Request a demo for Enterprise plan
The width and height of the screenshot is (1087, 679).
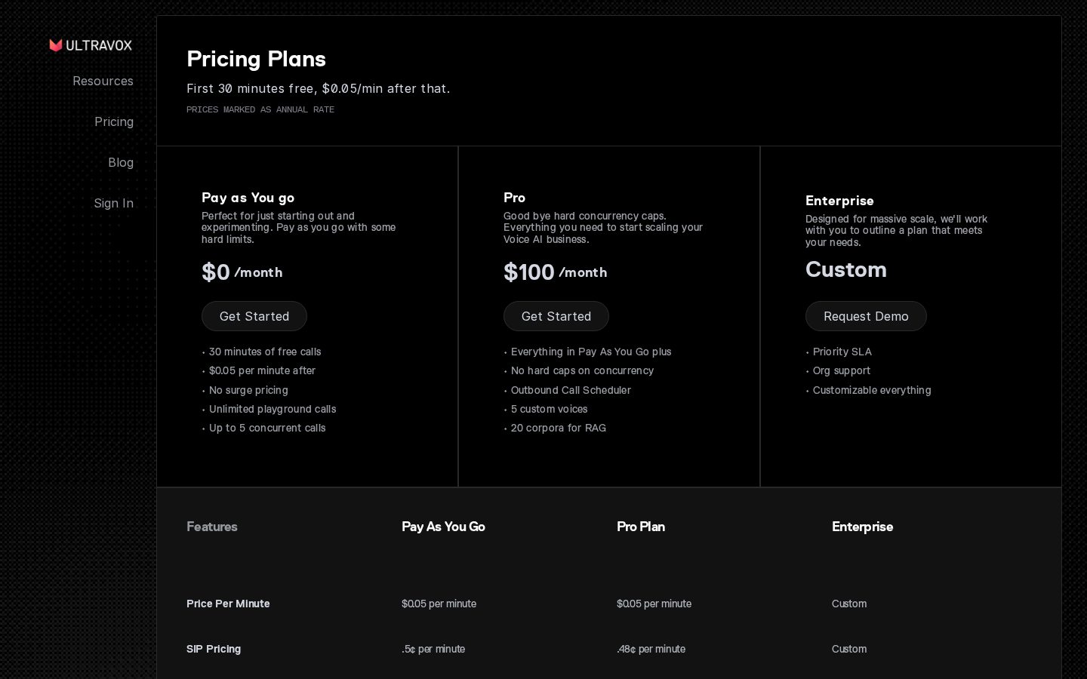point(866,316)
